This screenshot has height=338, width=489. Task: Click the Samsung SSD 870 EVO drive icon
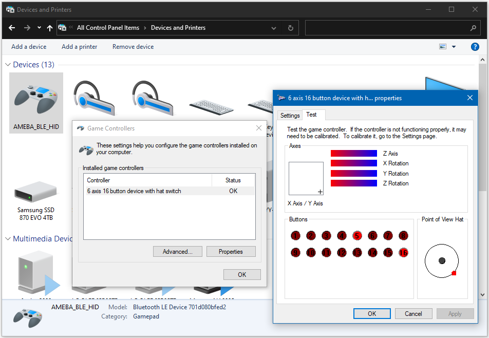pyautogui.click(x=35, y=193)
